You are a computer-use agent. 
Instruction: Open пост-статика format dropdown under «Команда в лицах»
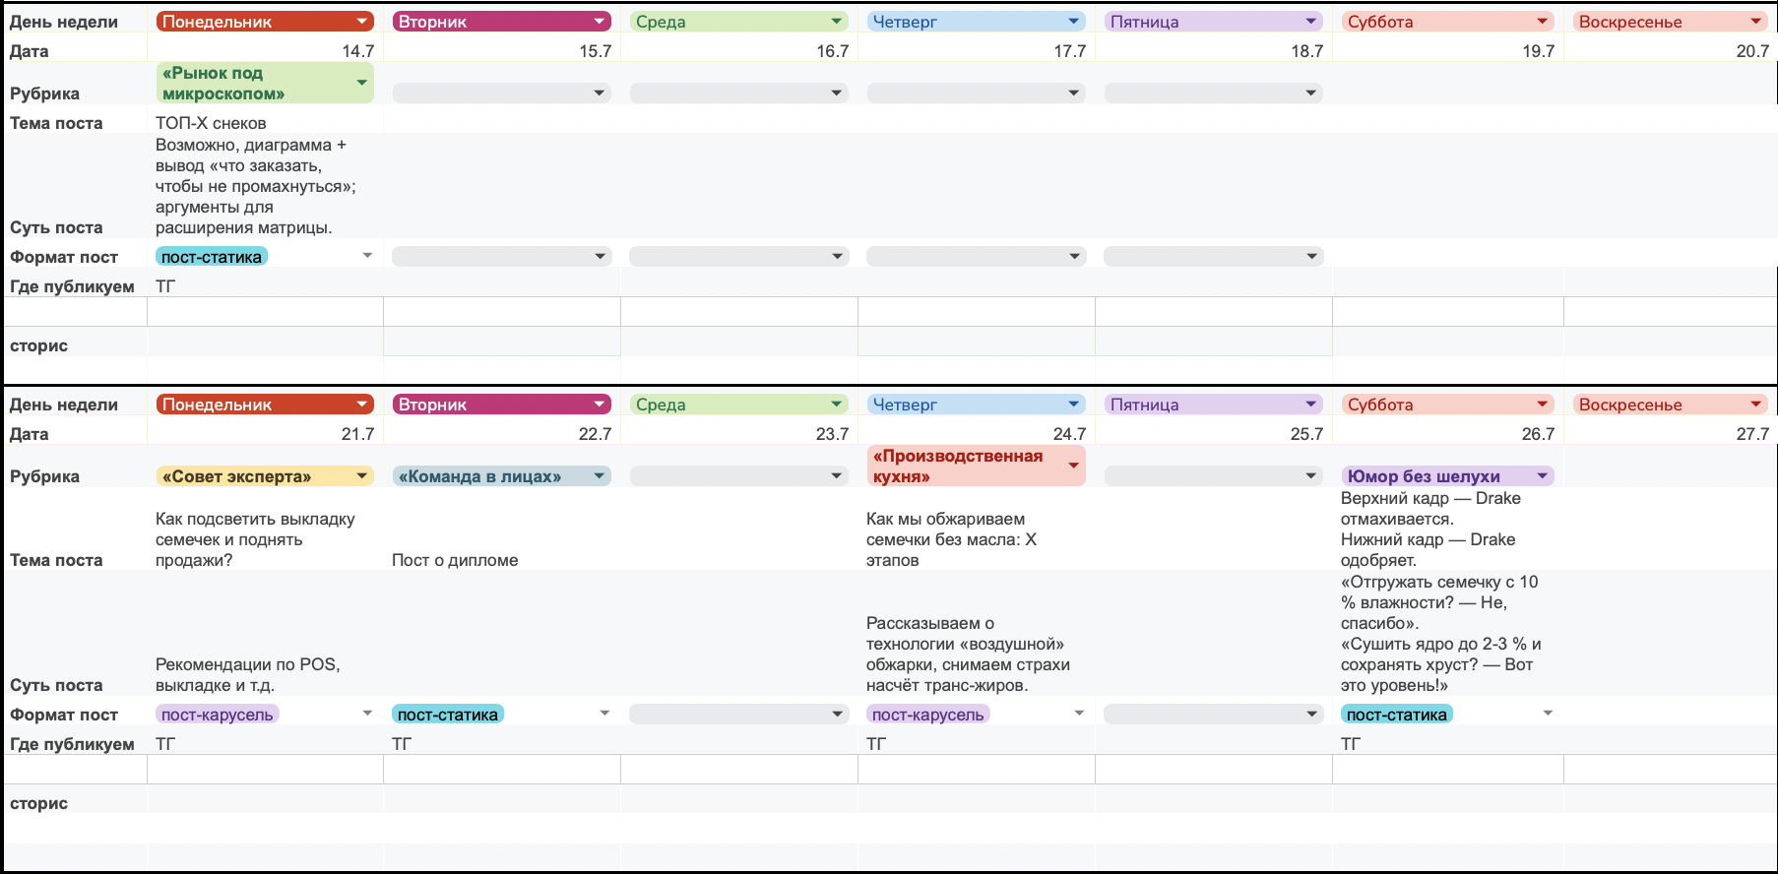click(x=604, y=714)
